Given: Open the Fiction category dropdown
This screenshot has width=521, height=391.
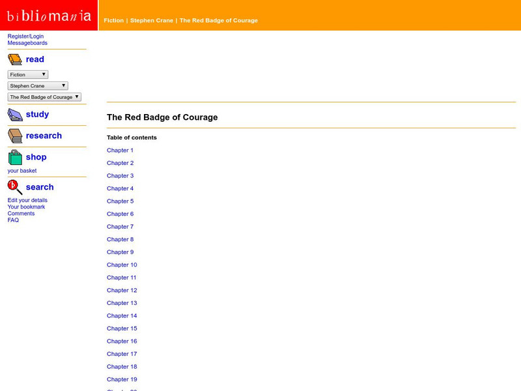Looking at the screenshot, I should pos(28,74).
